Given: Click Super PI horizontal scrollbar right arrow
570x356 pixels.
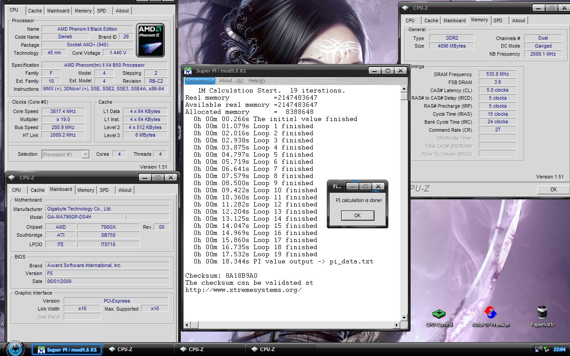Looking at the screenshot, I should click(397, 325).
